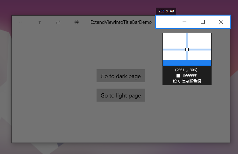Maximize the ExtendViewIntoTitleBarDemo window
Viewport: 238px width, 154px height.
[203, 22]
